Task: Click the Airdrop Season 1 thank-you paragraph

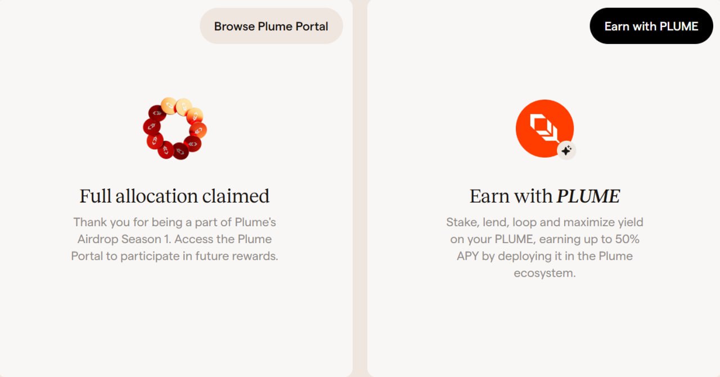Action: (174, 239)
